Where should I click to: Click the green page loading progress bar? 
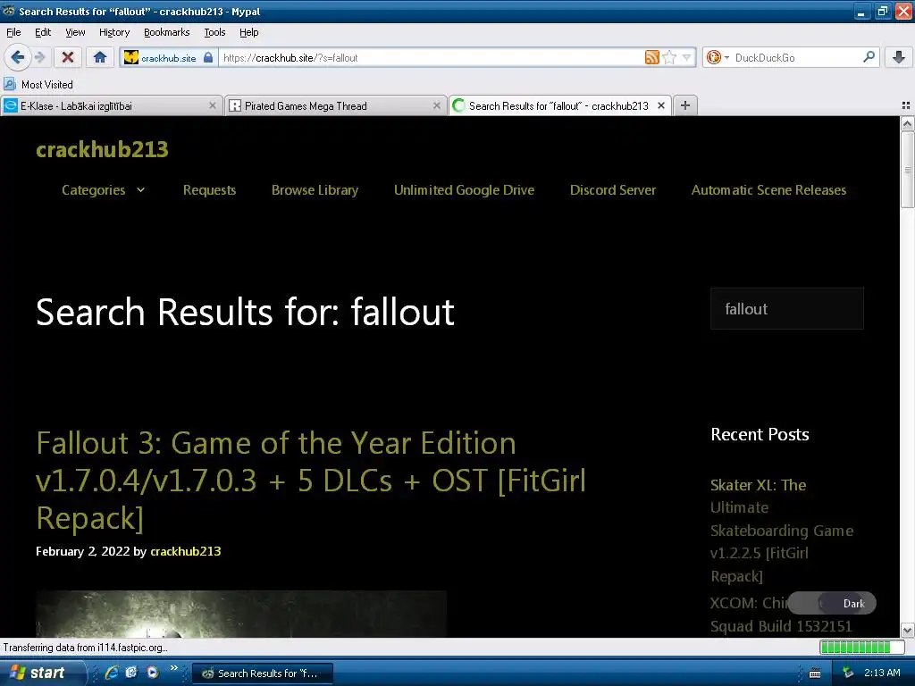pyautogui.click(x=862, y=647)
